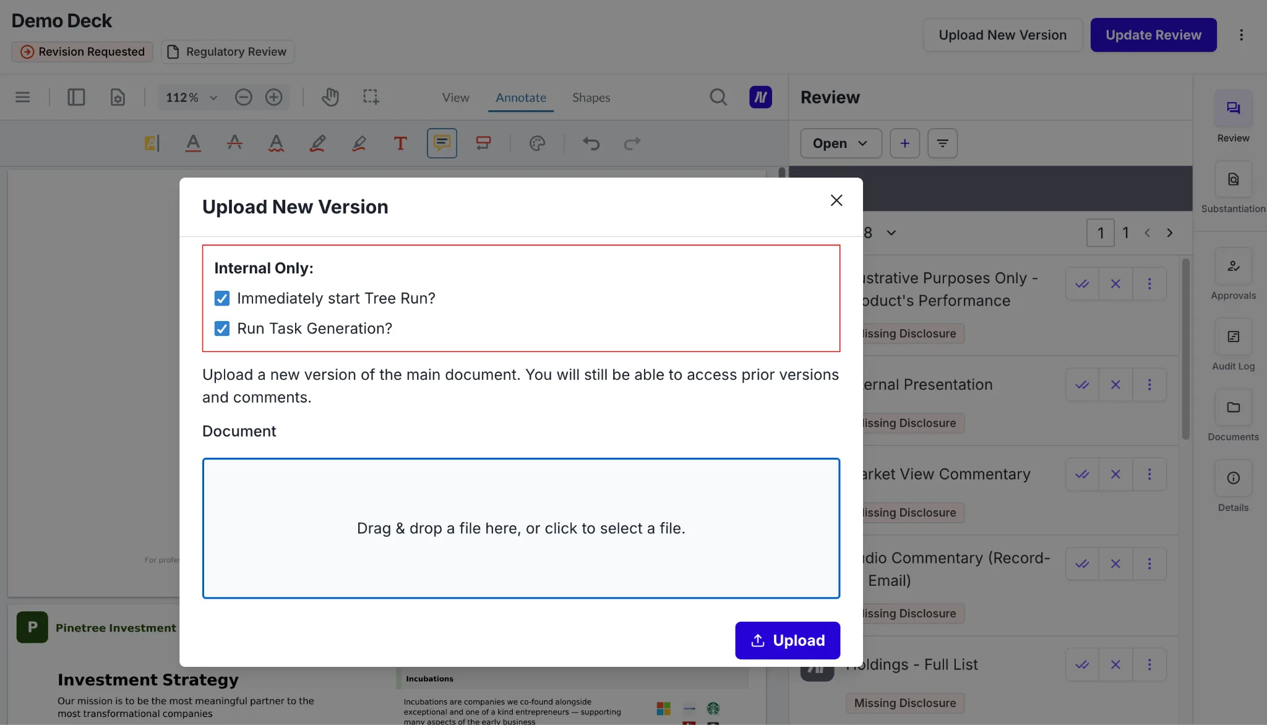Add a new review item

(904, 144)
